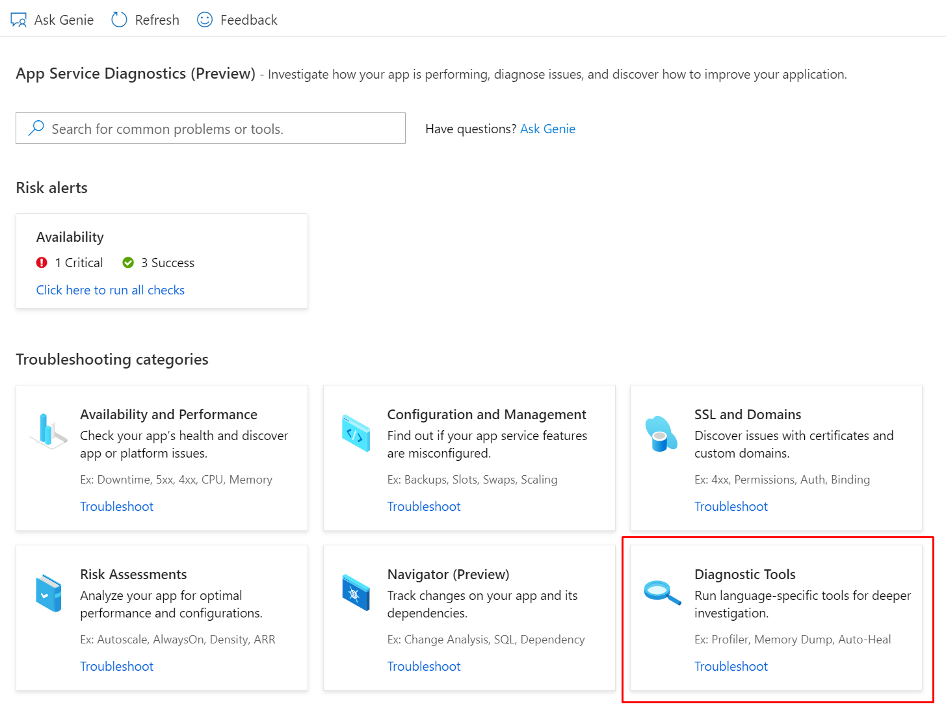Click the green Success checkmark icon
Image resolution: width=946 pixels, height=713 pixels.
[x=128, y=263]
